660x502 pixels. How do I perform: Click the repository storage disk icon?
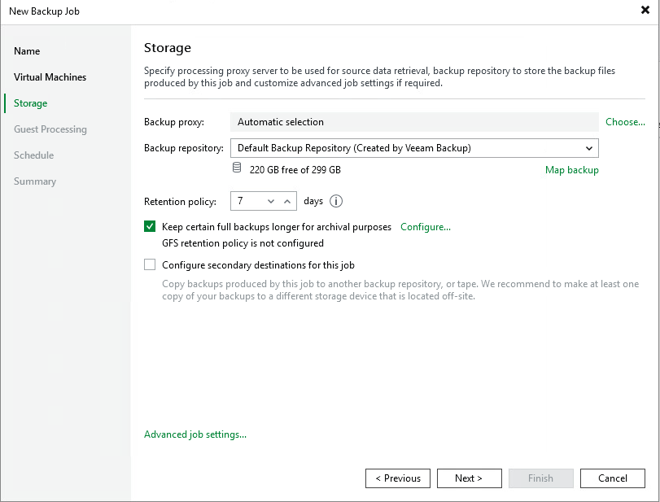pos(236,167)
